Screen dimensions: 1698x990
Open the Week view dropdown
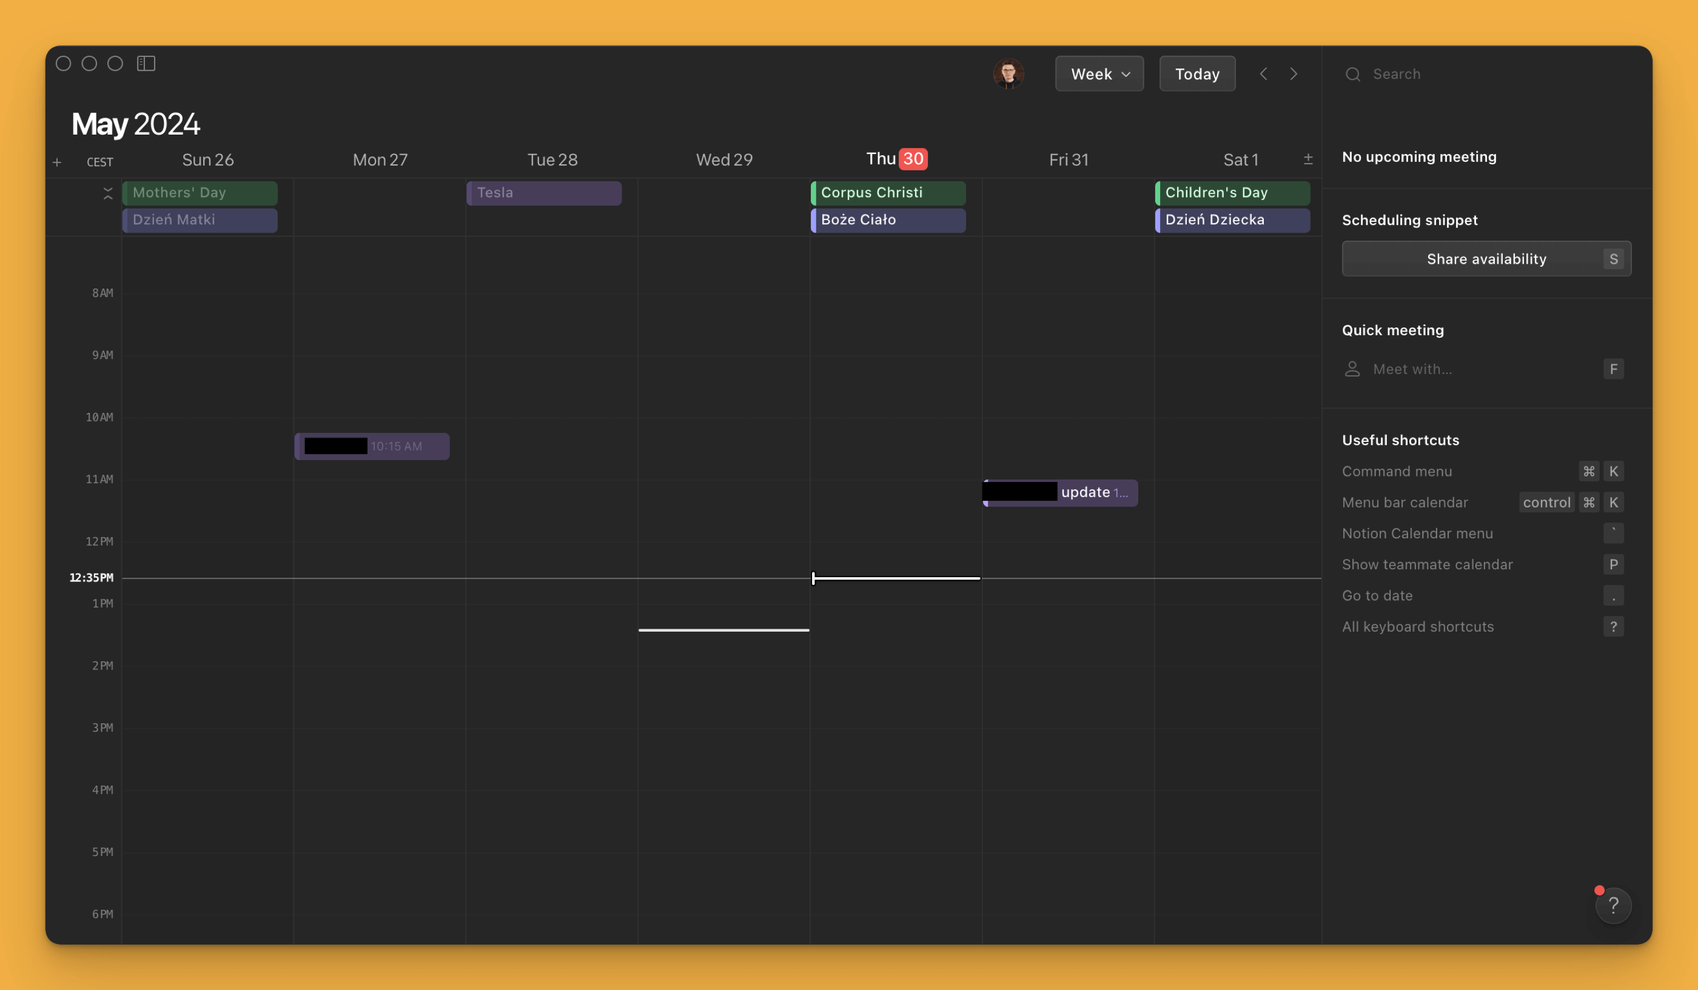[1099, 74]
